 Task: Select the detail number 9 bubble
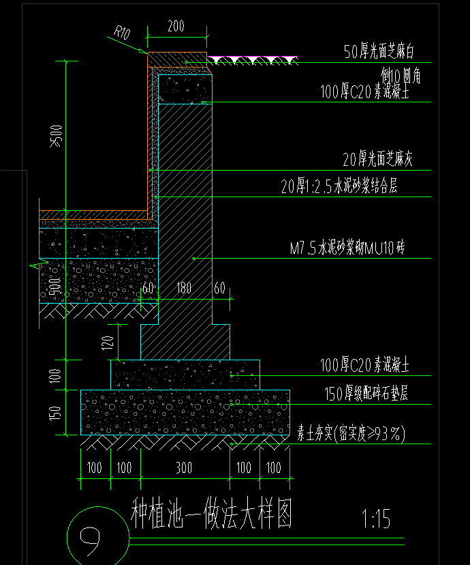tap(98, 537)
